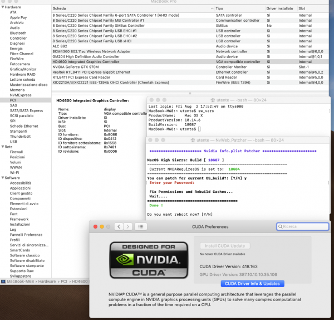This screenshot has height=320, width=334.
Task: Select ATA in the Hardware sidebar
Action: point(13,12)
